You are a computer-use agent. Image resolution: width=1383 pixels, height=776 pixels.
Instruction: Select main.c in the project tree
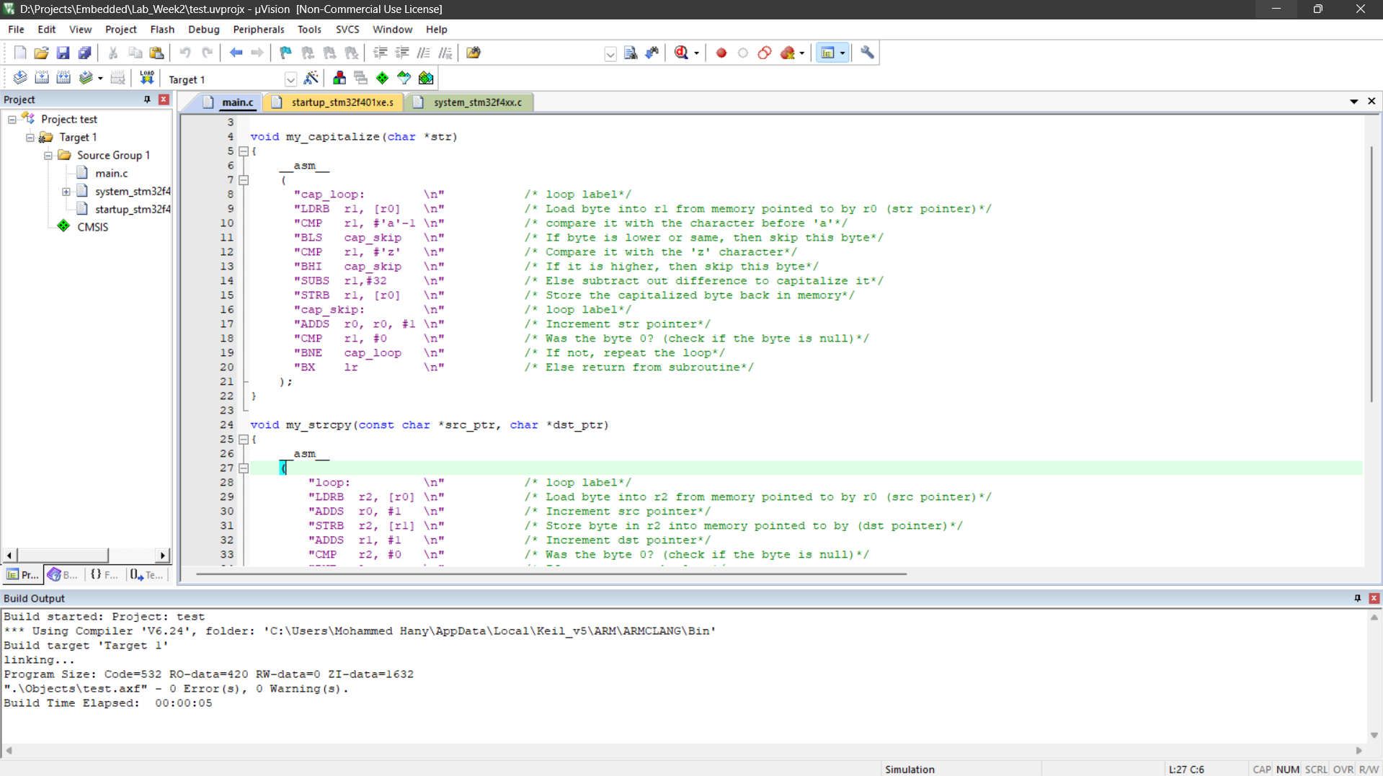click(111, 174)
